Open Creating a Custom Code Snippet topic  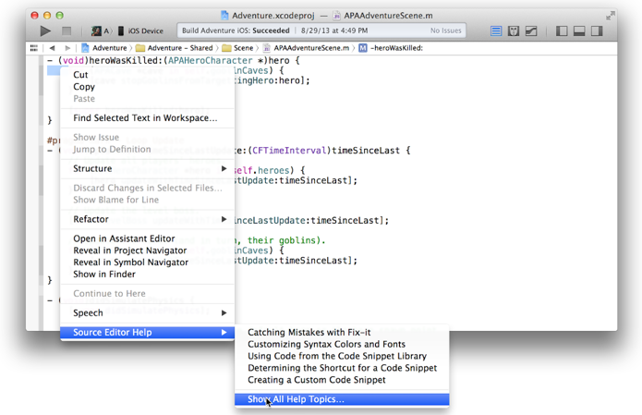342,380
